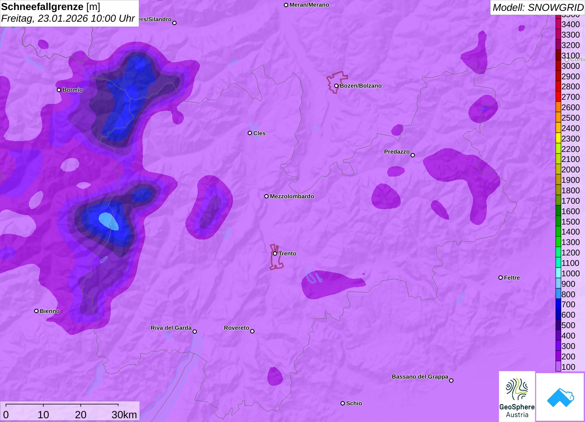The width and height of the screenshot is (585, 422).
Task: Click the Meran/Merano location marker
Action: pyautogui.click(x=286, y=5)
